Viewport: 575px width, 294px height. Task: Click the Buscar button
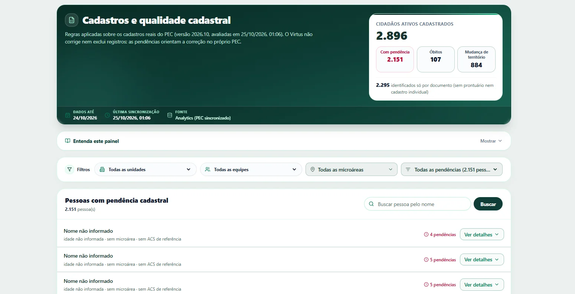coord(488,204)
